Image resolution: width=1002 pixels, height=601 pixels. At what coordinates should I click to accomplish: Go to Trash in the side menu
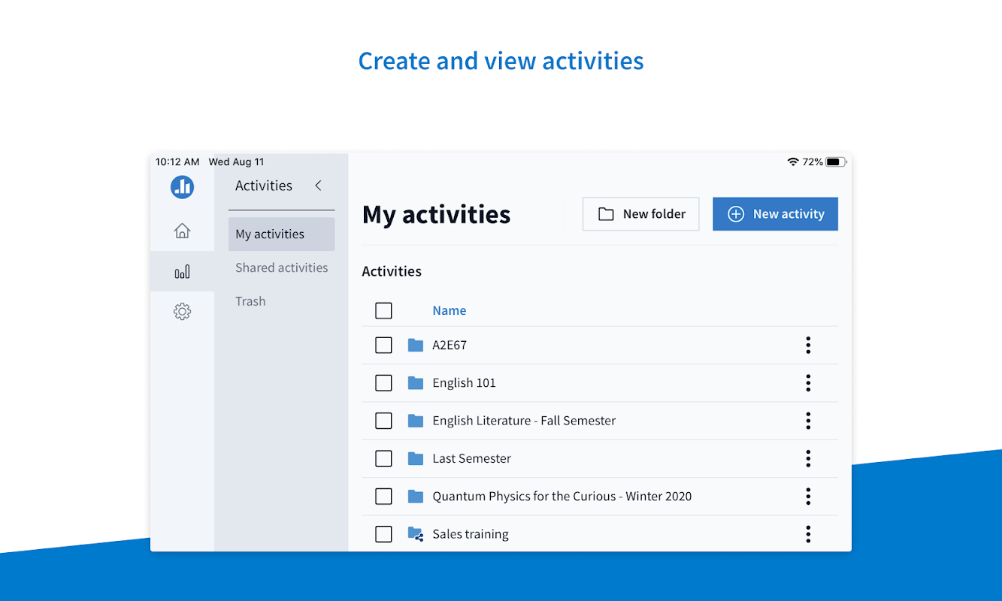pos(250,301)
